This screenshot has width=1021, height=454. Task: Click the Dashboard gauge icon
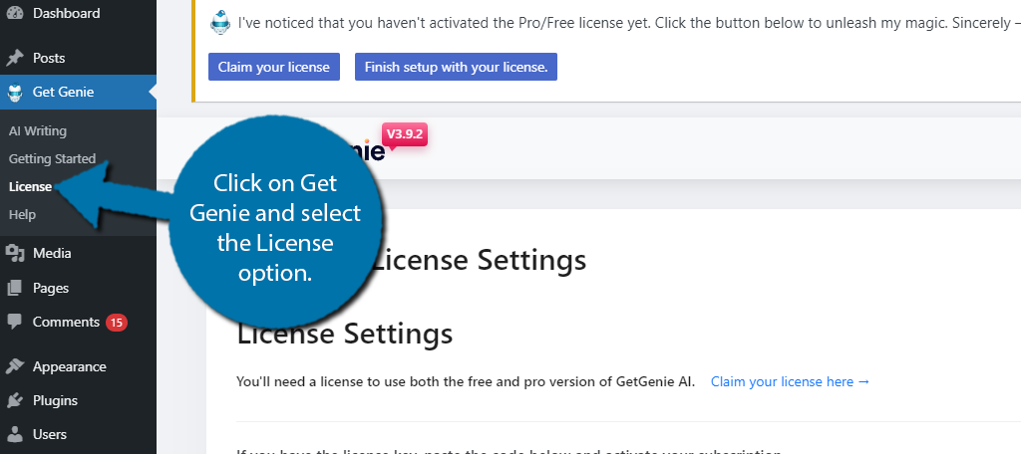[x=14, y=13]
